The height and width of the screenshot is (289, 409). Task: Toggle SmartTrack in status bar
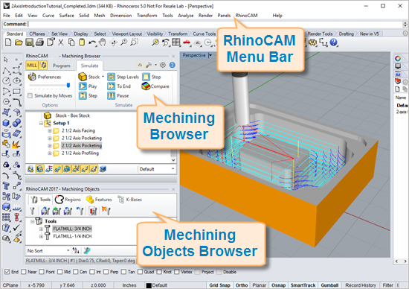click(x=303, y=285)
